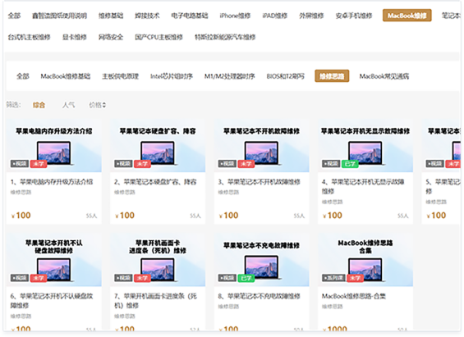The image size is (464, 337).
Task: Open thumbnail of 苹果电脑内存升级方法介绍 course
Action: click(54, 146)
